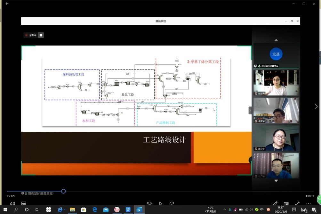
Task: Open the more options ellipsis menu
Action: pyautogui.click(x=309, y=203)
